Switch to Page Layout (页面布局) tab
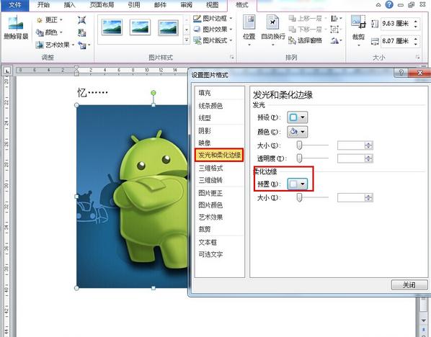The image size is (431, 337). pos(102,5)
